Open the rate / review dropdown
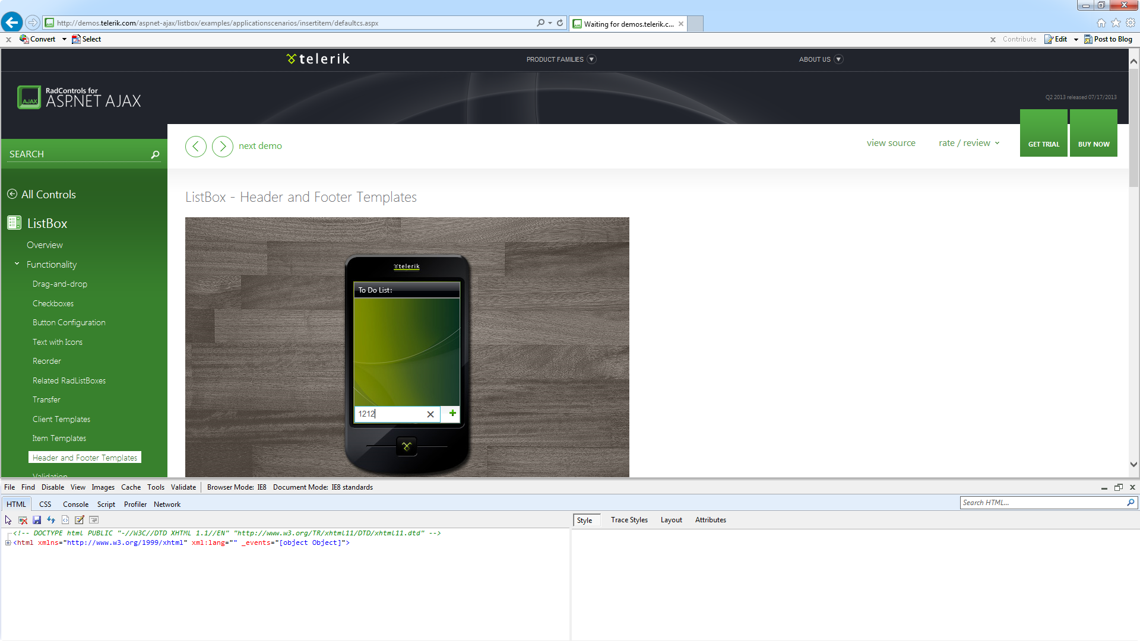1140x641 pixels. tap(969, 143)
